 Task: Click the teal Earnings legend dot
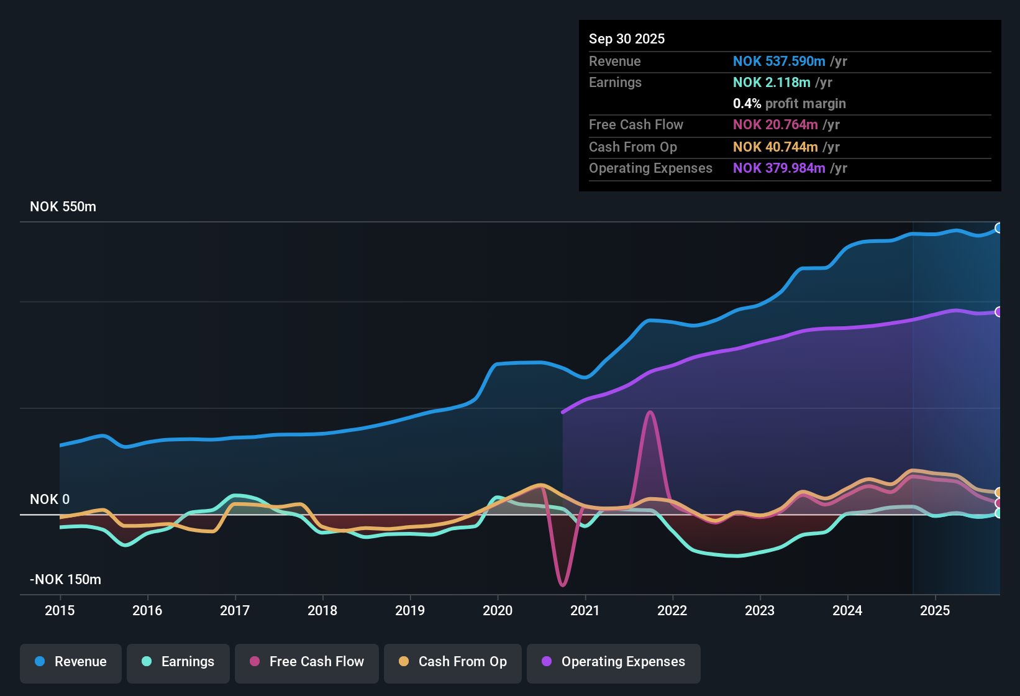(147, 662)
